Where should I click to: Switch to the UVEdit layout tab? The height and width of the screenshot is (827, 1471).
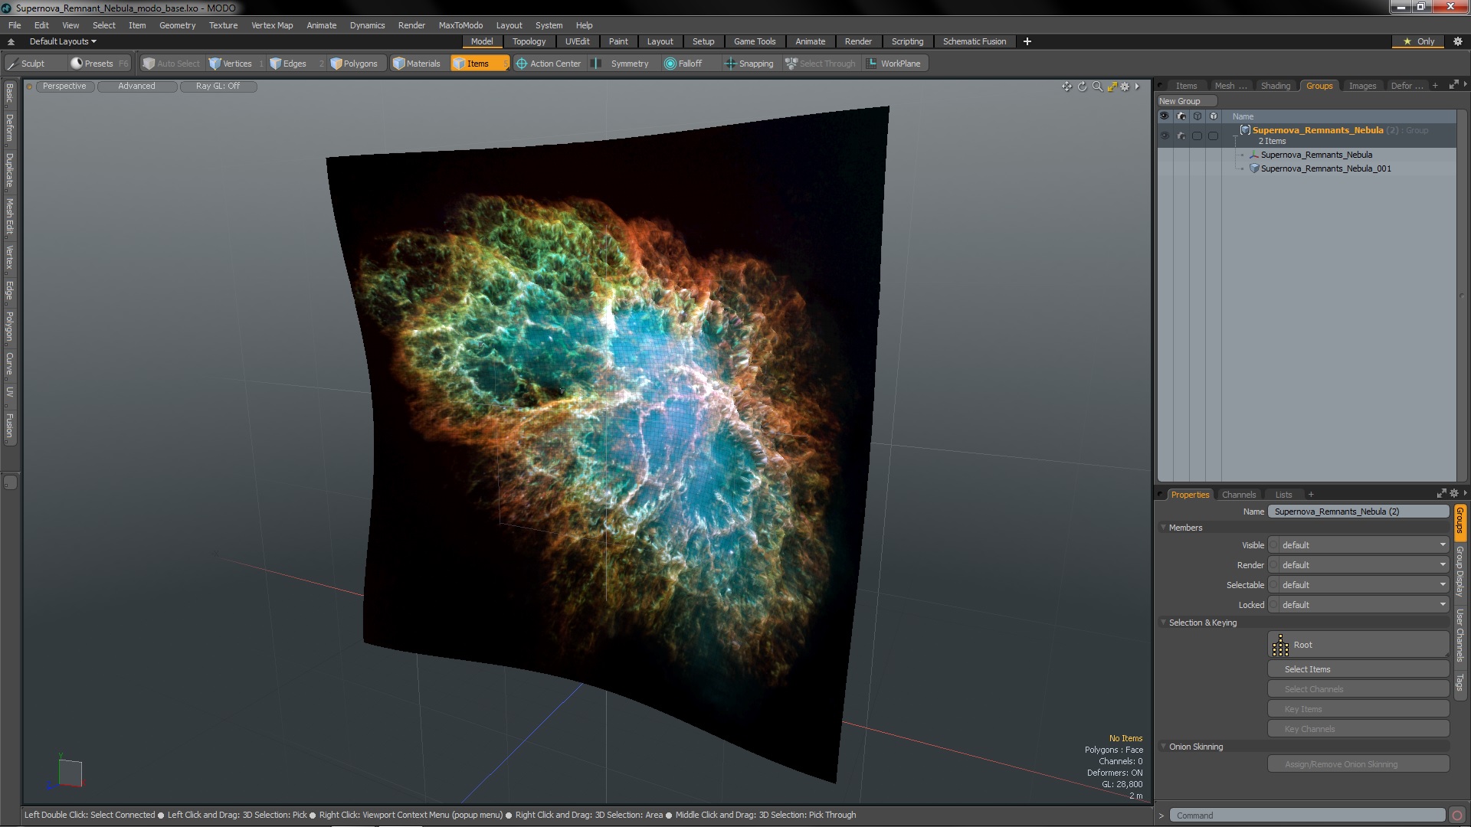pos(577,41)
